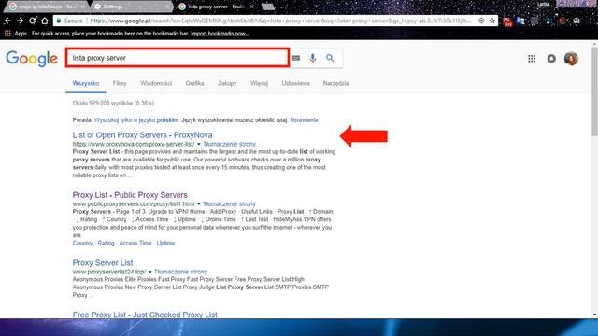Screen dimensions: 598x336
Task: Open the Ustawienia search settings menu
Action: click(295, 83)
